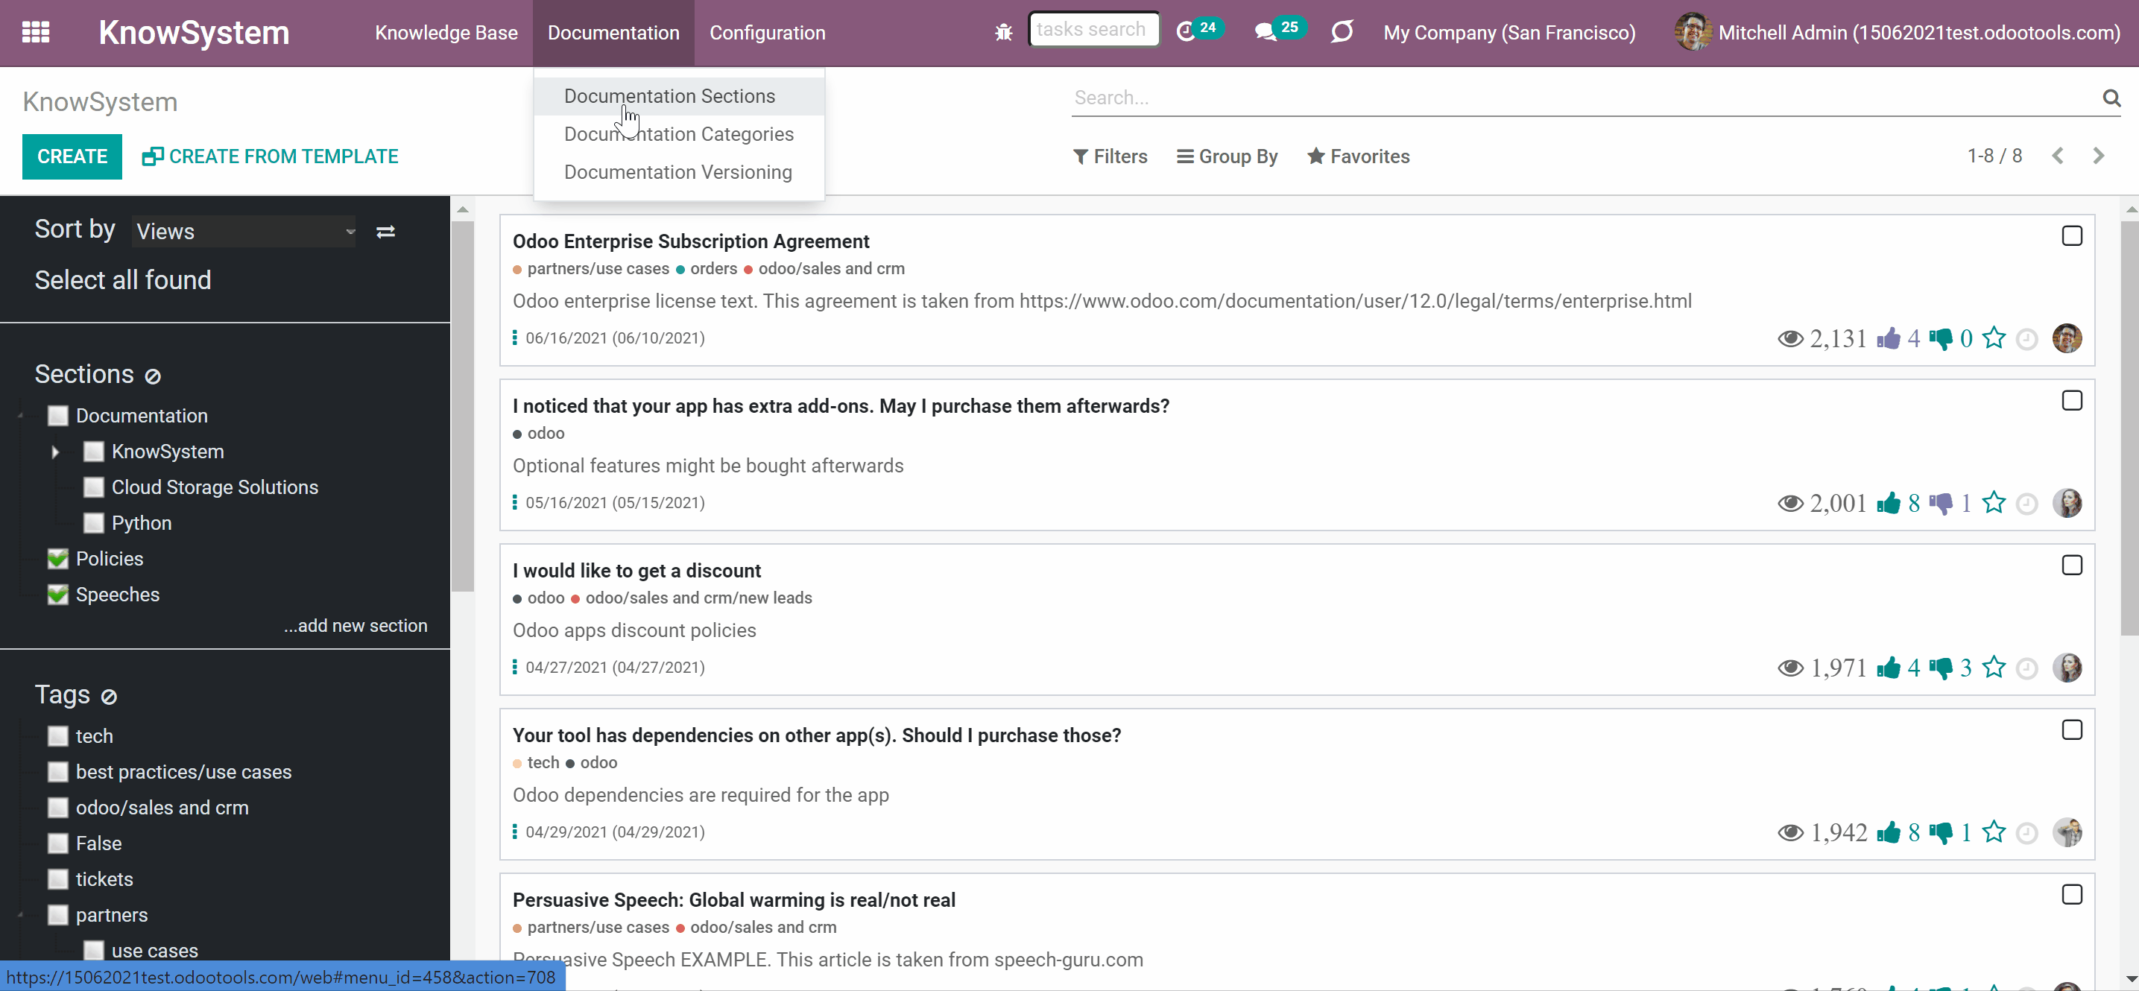Click the search magnifier icon
Image resolution: width=2139 pixels, height=991 pixels.
point(2111,98)
